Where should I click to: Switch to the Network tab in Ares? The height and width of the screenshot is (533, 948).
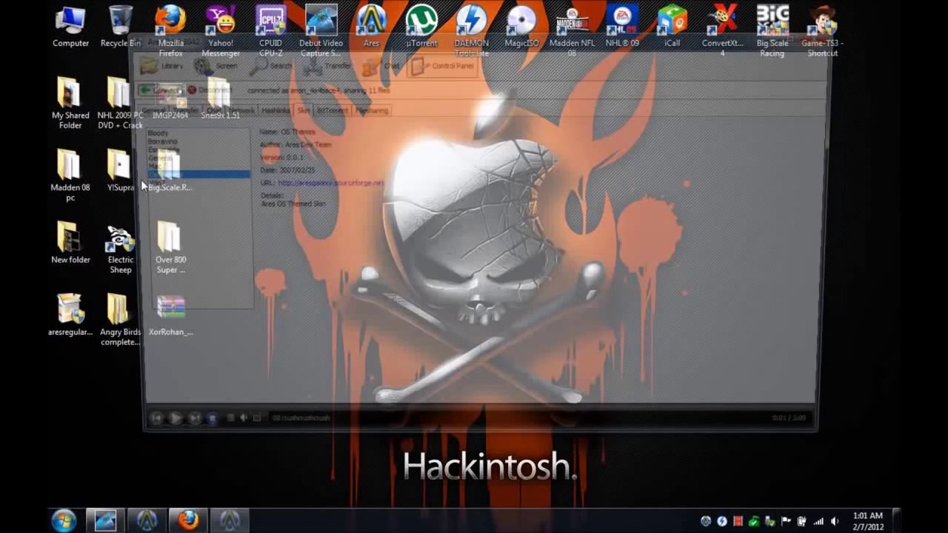pos(241,110)
